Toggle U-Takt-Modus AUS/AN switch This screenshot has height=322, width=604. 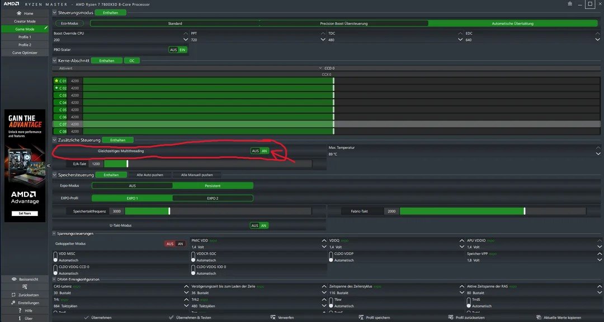259,225
